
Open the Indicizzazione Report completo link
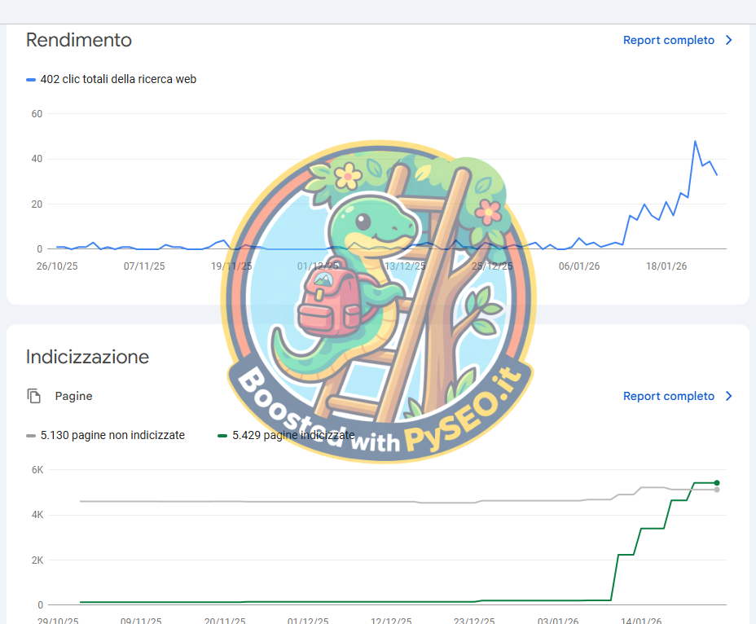[x=668, y=396]
